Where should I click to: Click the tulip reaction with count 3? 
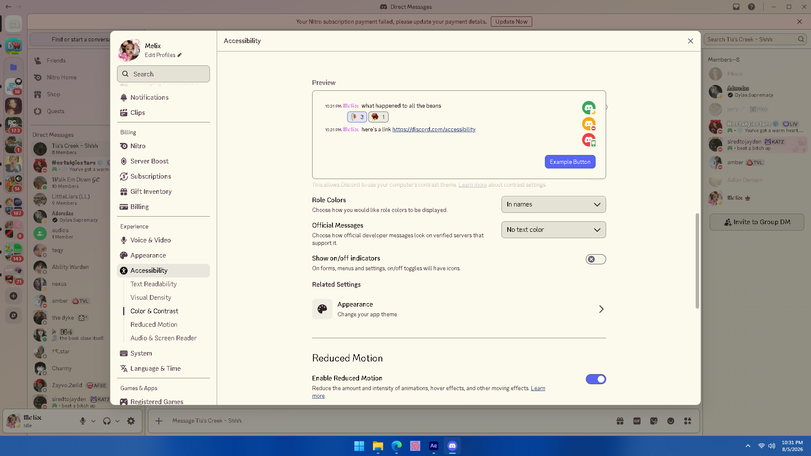[357, 117]
